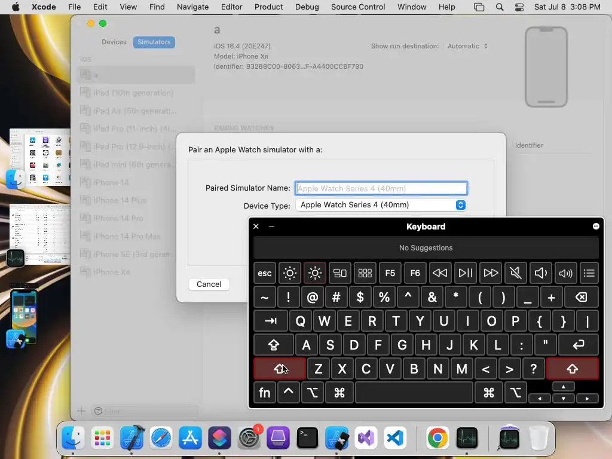Toggle the left command key

339,392
